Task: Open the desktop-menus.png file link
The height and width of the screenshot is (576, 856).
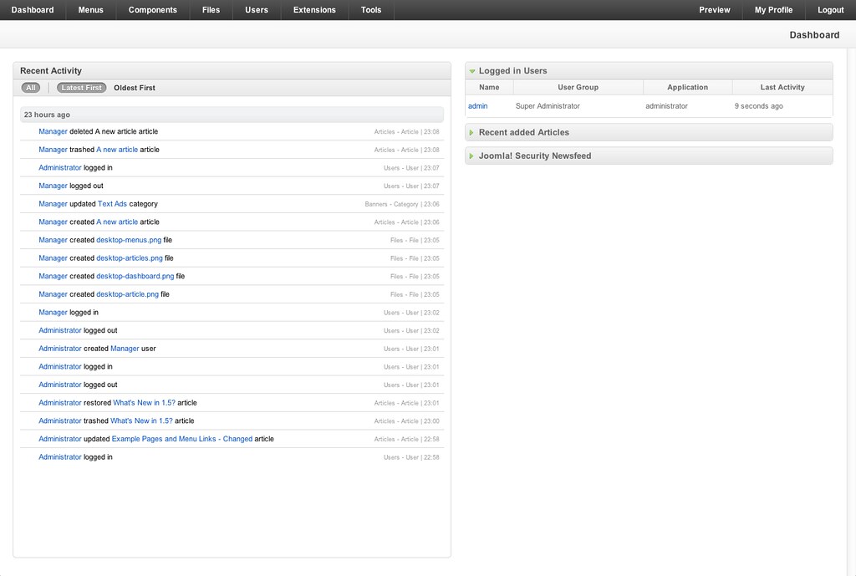Action: [x=129, y=240]
